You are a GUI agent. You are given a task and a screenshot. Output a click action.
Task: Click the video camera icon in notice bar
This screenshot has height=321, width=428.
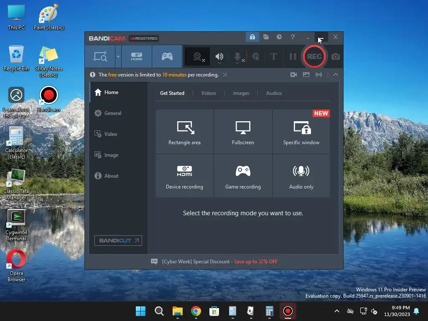[x=293, y=74]
